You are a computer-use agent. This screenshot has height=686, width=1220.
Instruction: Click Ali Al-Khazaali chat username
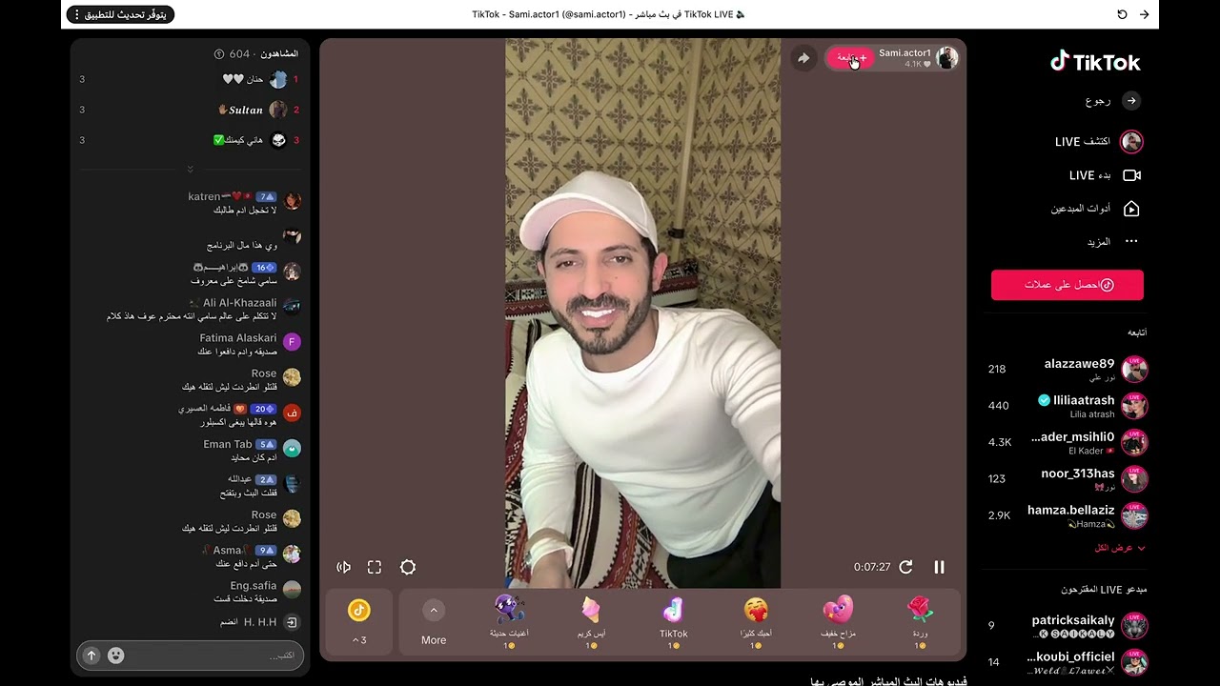click(x=239, y=303)
